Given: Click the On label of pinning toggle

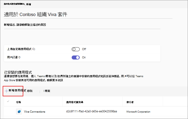Looking at the screenshot, I should (x=84, y=57).
